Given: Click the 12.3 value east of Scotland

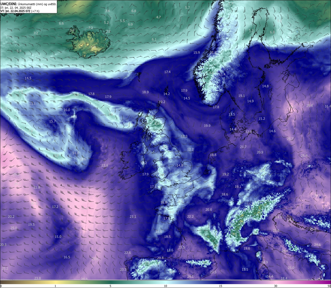Looking at the screenshot, I should [184, 136].
